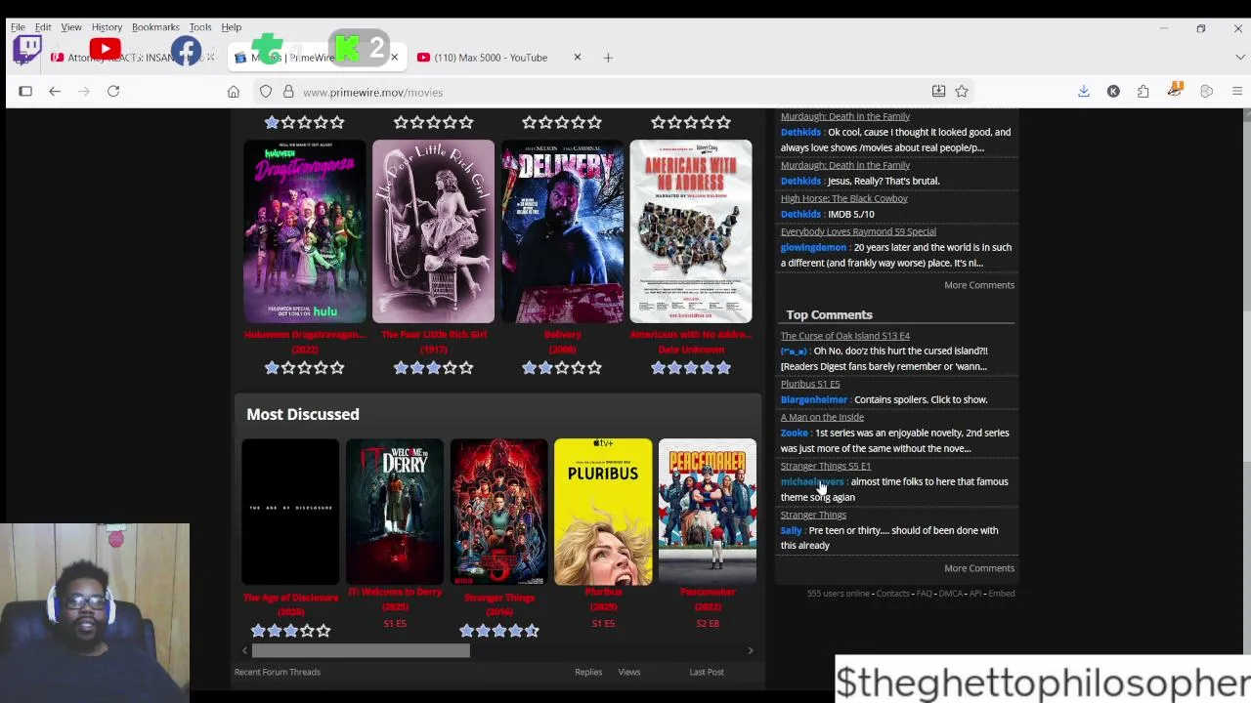Viewport: 1251px width, 703px height.
Task: Open The Poor Little Rich Girl poster
Action: pyautogui.click(x=433, y=231)
